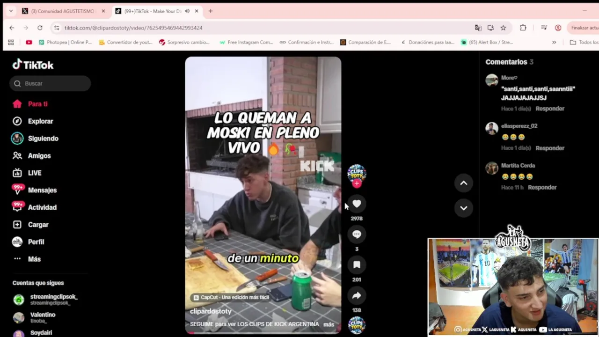
Task: Bookmark this page with star icon
Action: 503,28
